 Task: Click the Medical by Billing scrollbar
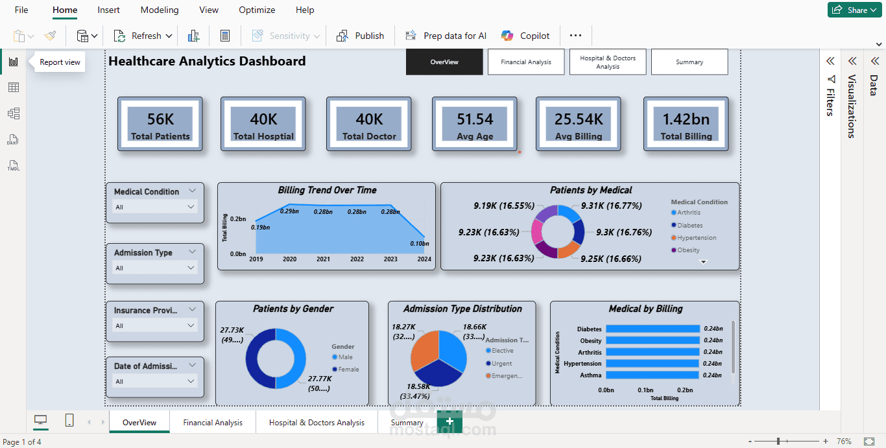734,348
